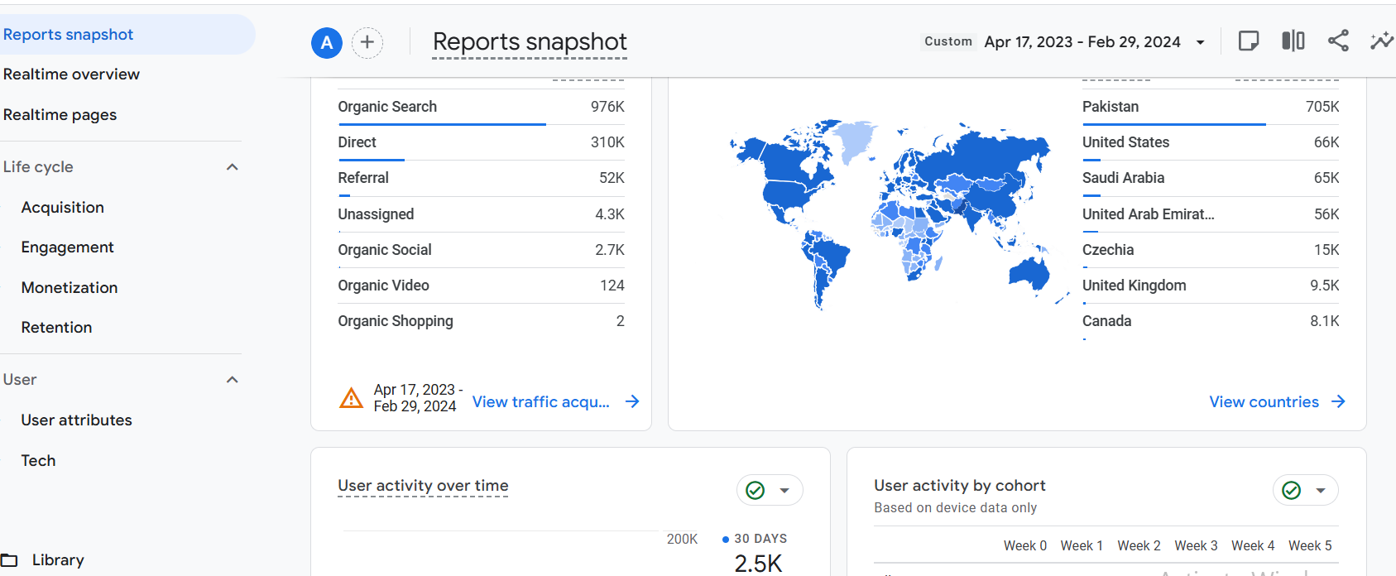Open Engagement reports
1396x576 pixels.
[x=68, y=247]
